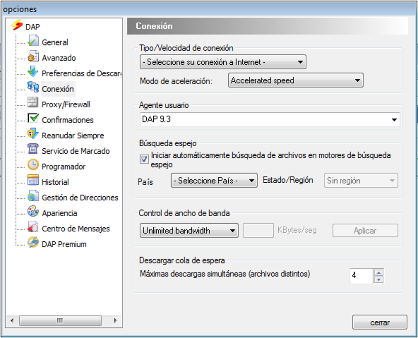The image size is (418, 338).
Task: Click the Centro de Mensajes megaphone icon
Action: 33,227
